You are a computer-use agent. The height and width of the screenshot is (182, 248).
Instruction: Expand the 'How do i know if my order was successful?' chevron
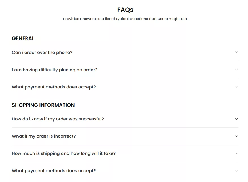[236, 119]
